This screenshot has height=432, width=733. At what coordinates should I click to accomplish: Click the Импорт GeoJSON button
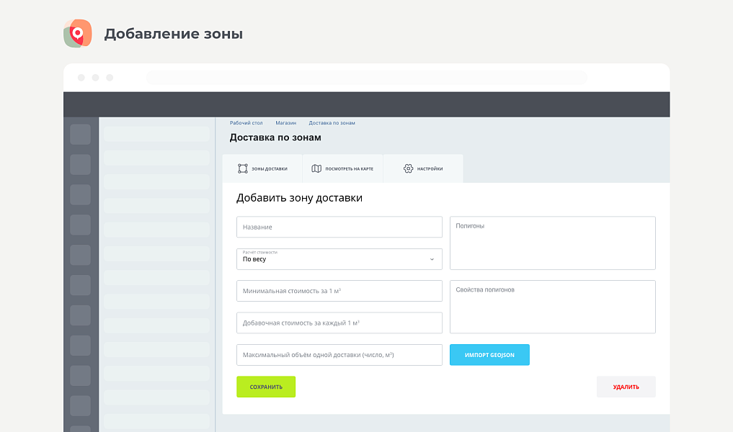pyautogui.click(x=489, y=354)
